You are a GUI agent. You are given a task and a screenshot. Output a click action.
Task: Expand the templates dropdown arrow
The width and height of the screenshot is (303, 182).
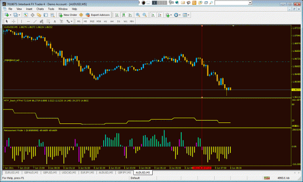[189, 15]
